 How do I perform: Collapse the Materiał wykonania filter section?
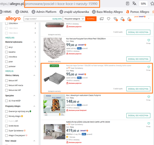coord(34,42)
